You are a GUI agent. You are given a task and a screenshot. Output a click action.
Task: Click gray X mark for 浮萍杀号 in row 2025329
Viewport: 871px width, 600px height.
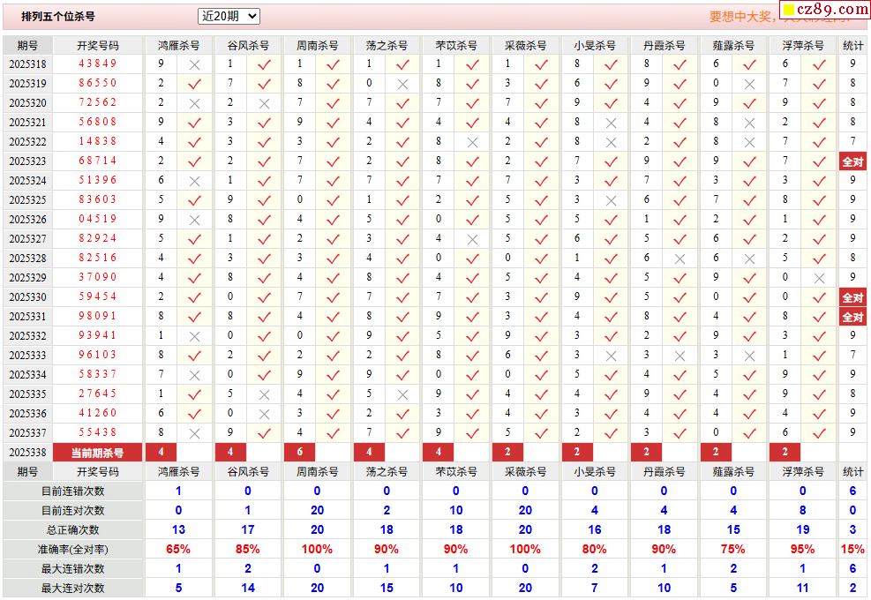(x=819, y=278)
